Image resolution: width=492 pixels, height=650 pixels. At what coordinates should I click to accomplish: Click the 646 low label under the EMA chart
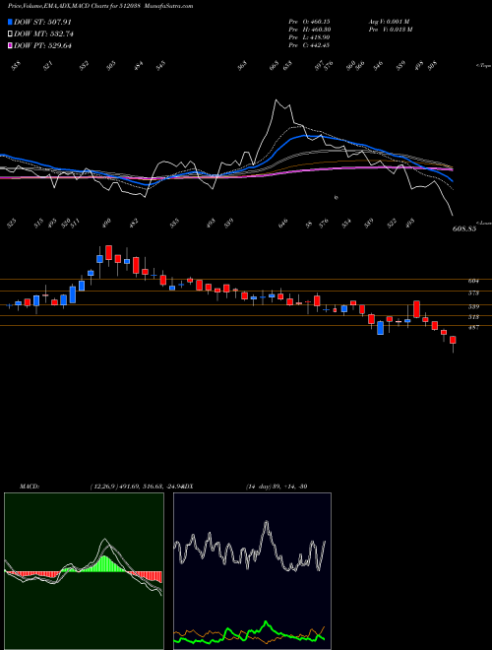pos(282,224)
